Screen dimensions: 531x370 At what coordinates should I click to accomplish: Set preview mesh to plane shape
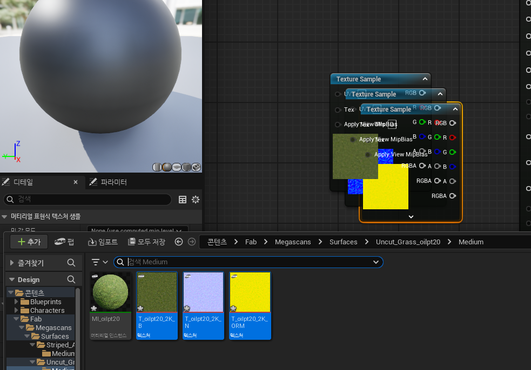(x=177, y=167)
